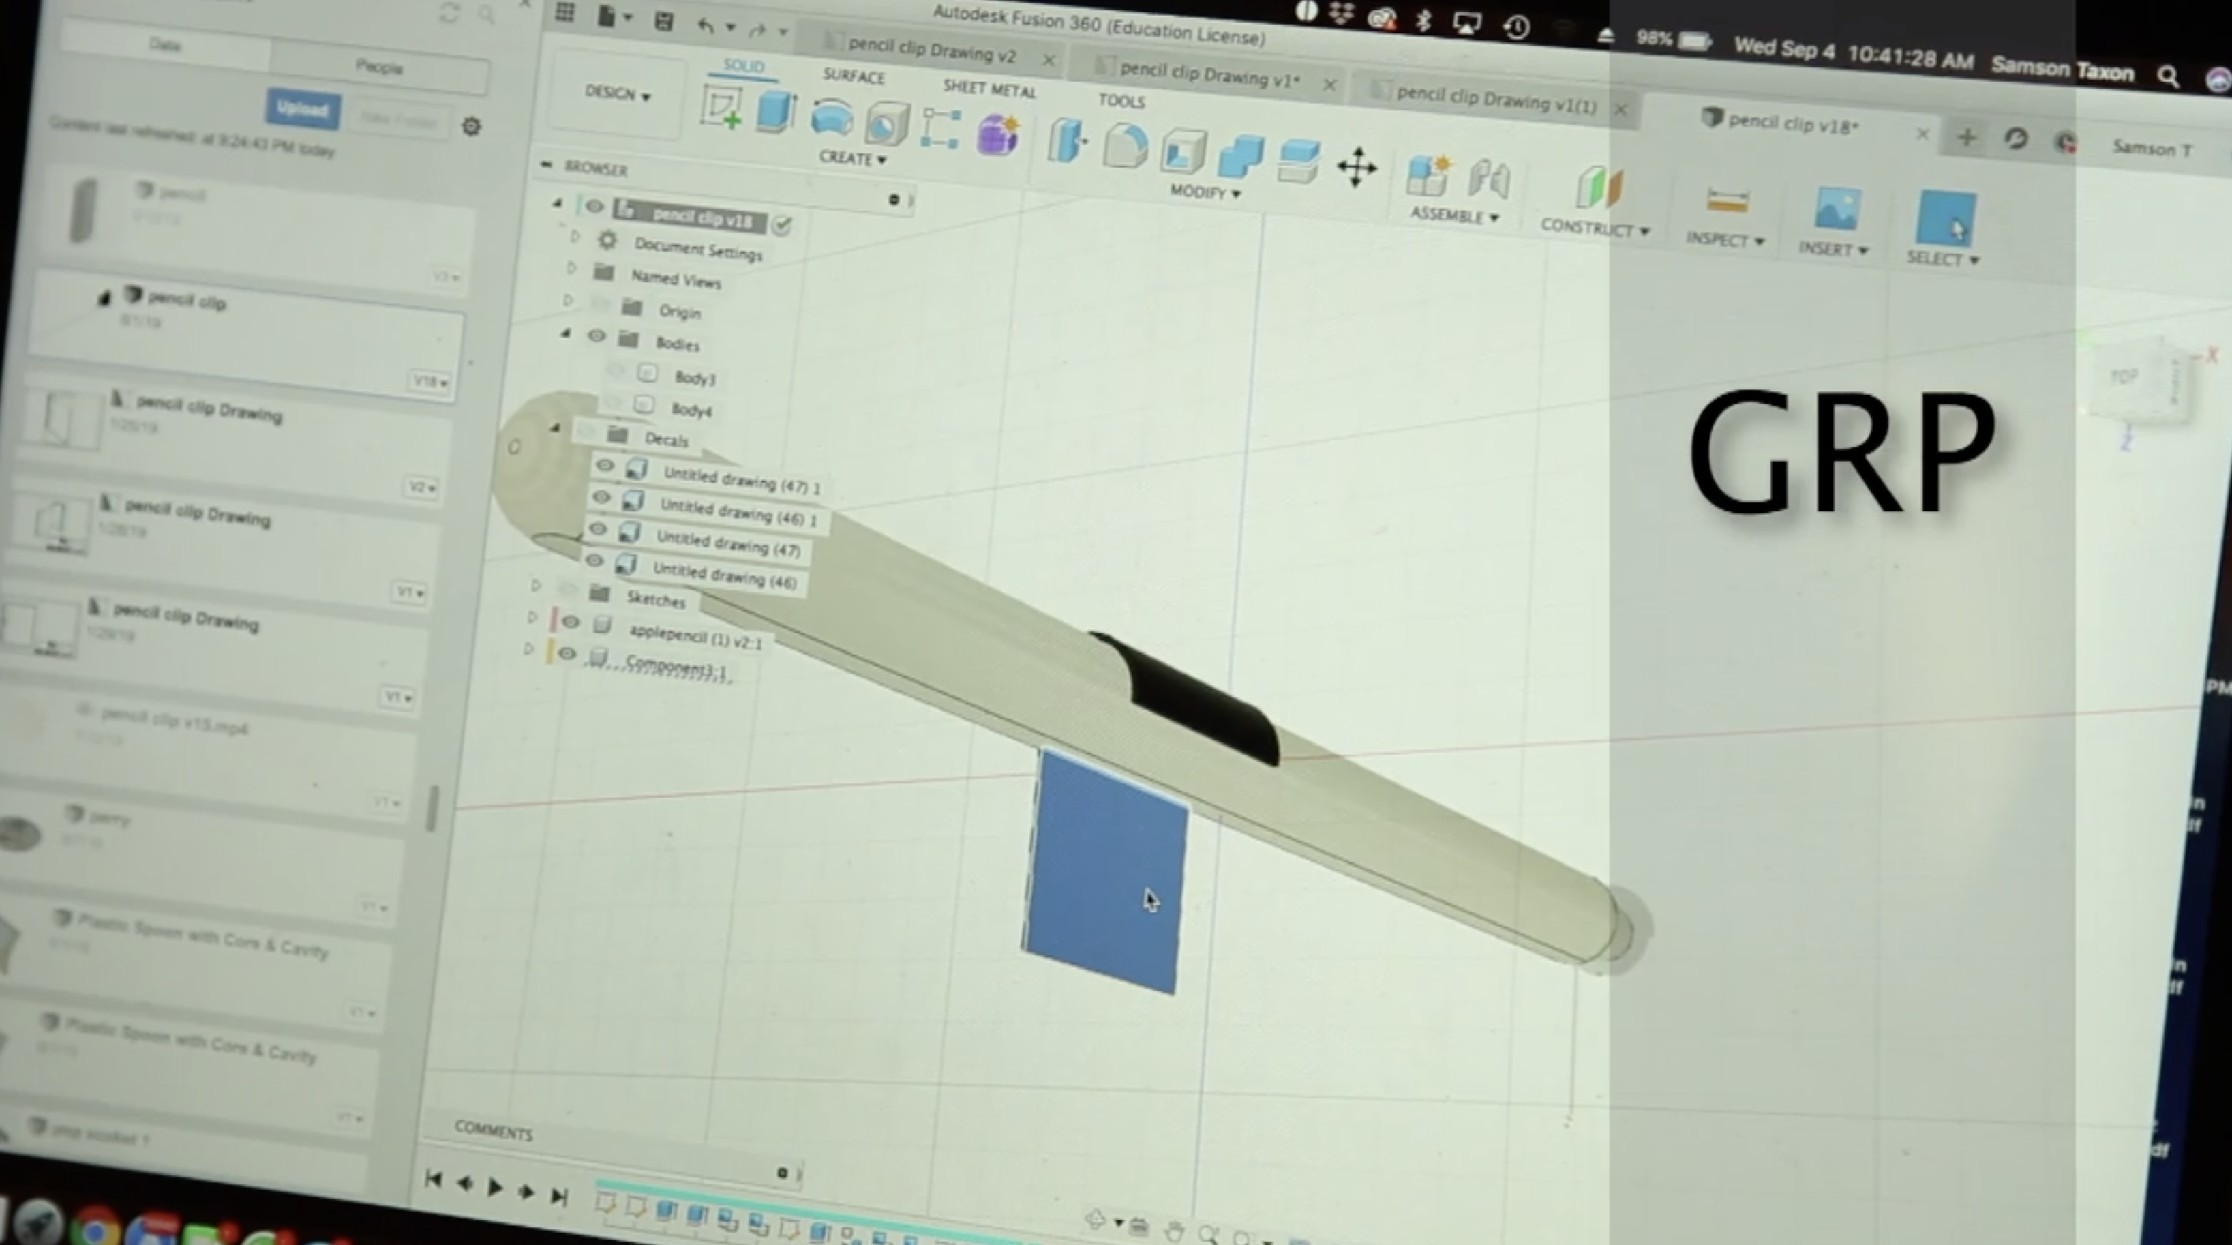Click the Save icon in top toolbar
Viewport: 2232px width, 1245px height.
click(x=664, y=22)
